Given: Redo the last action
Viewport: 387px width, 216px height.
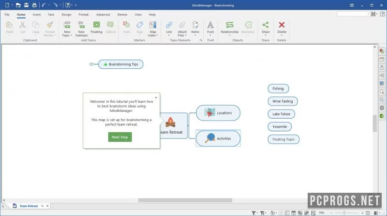Looking at the screenshot, I should tap(55, 5).
